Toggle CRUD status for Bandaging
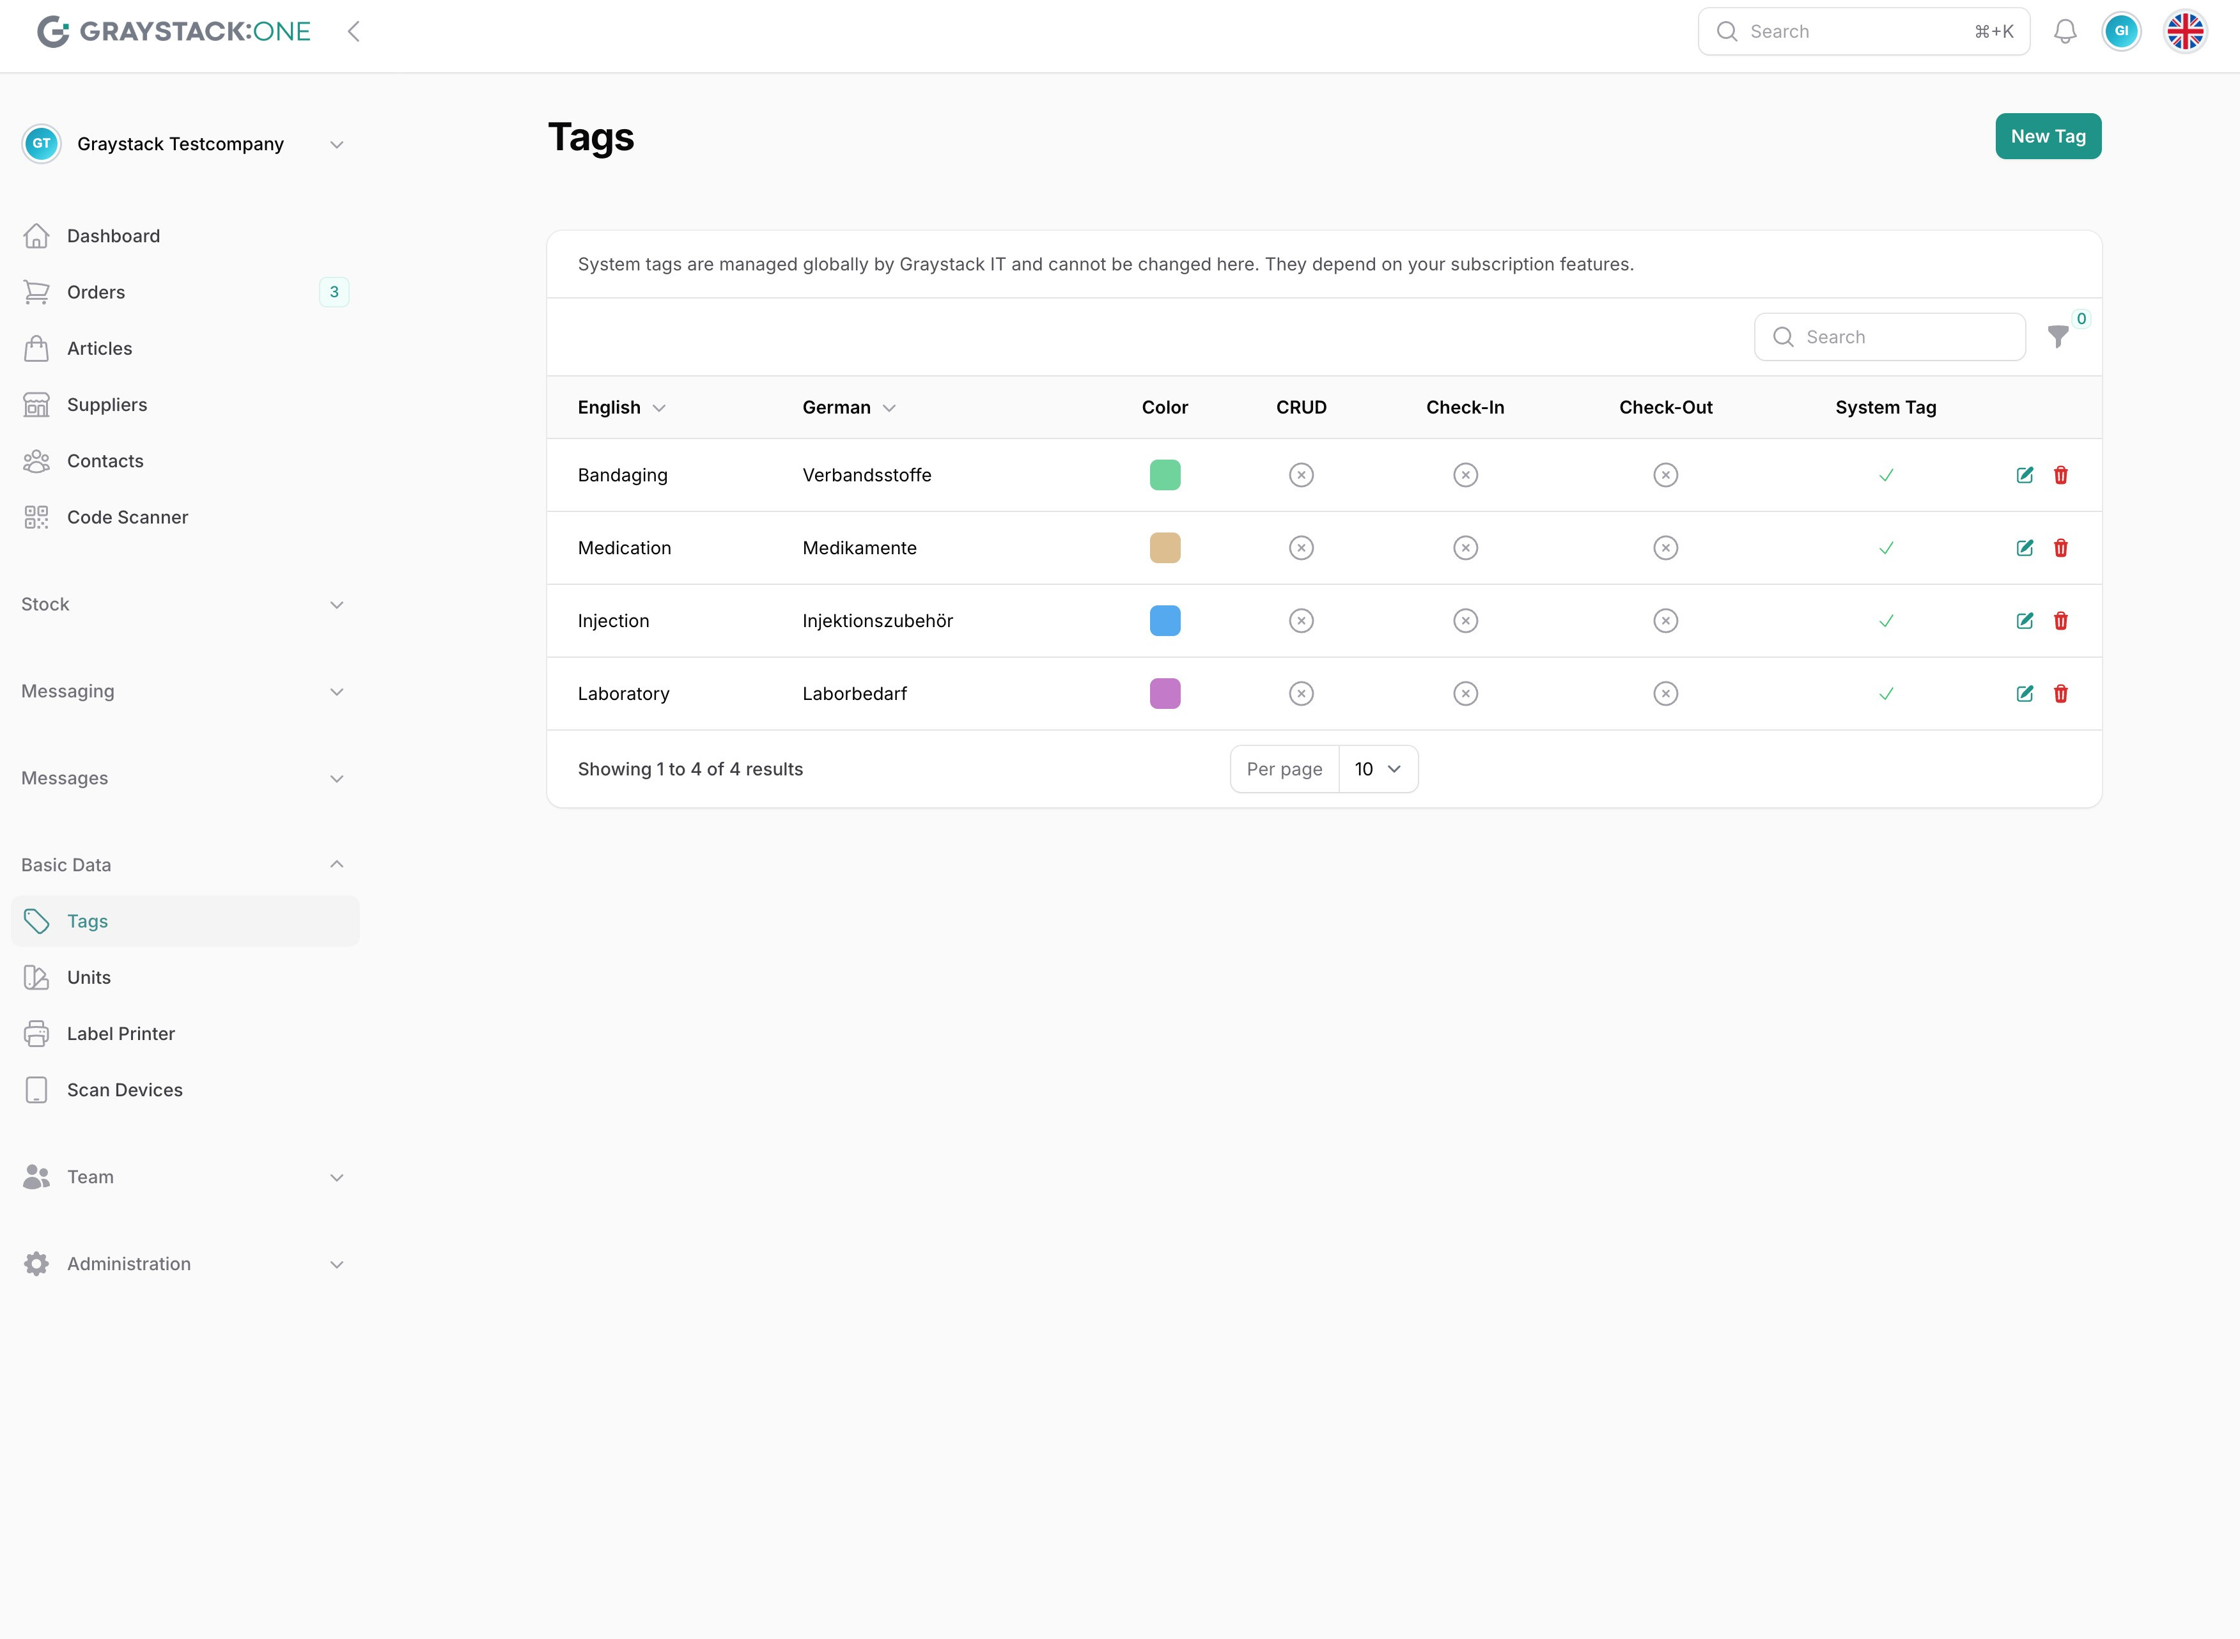Image resolution: width=2240 pixels, height=1639 pixels. tap(1300, 475)
